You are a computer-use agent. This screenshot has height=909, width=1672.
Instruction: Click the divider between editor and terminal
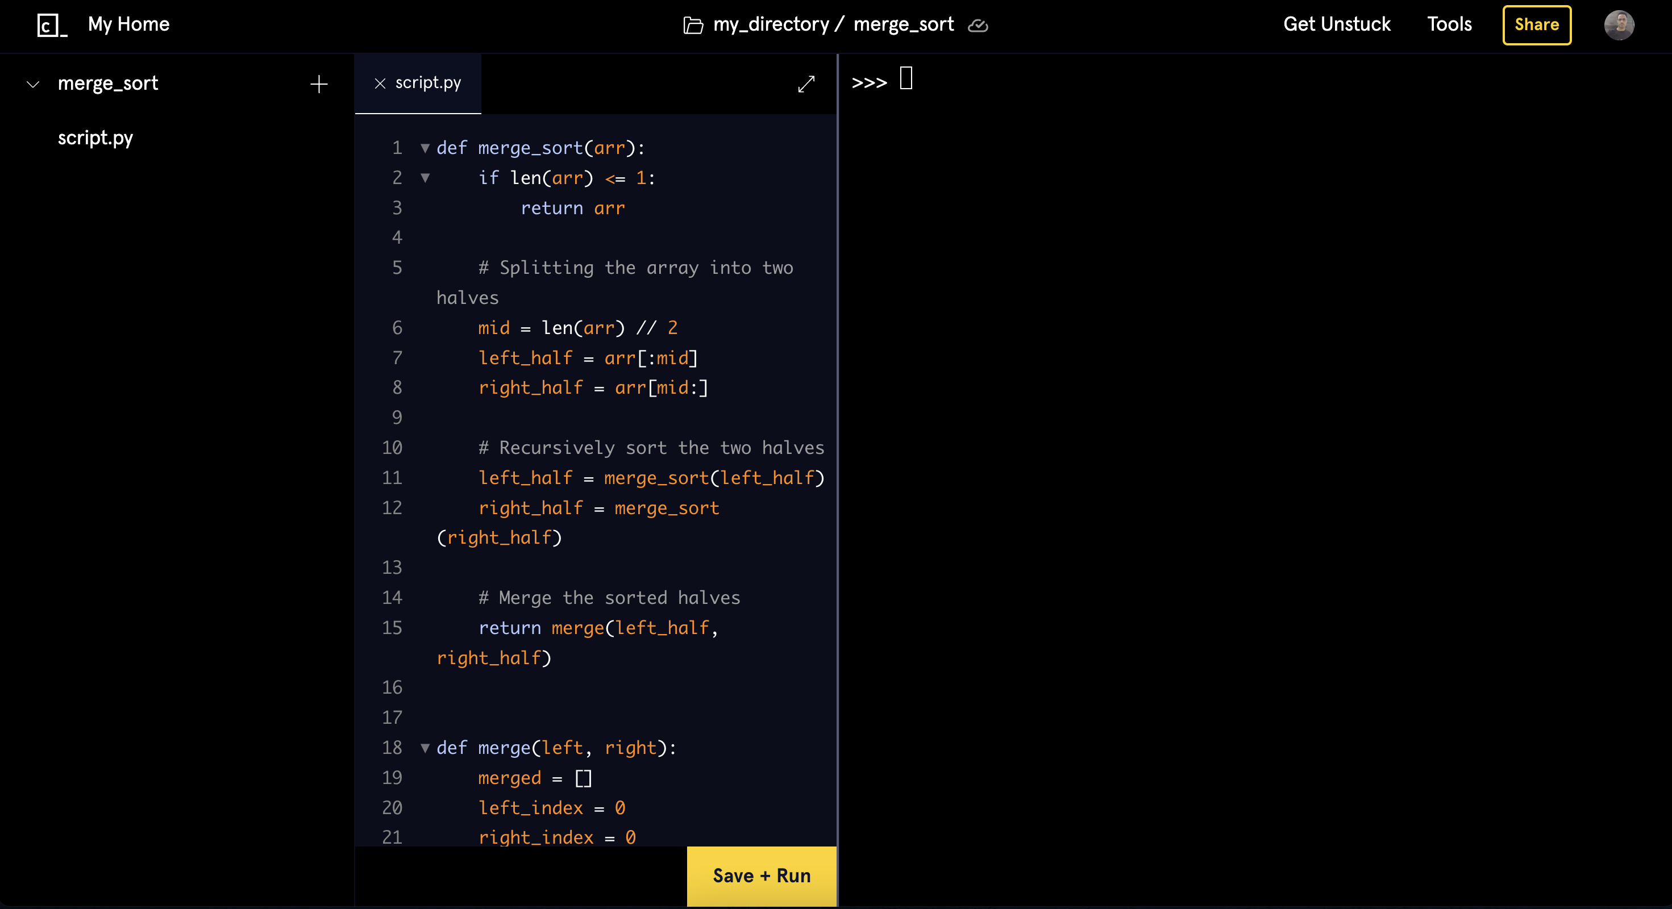838,480
